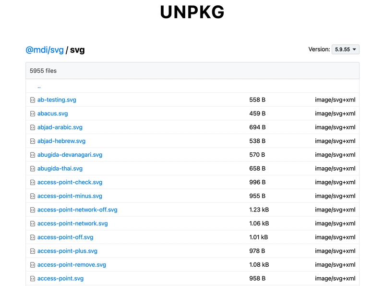Click file icon beside abugida-devanagari.svg
384x286 pixels.
[33, 155]
